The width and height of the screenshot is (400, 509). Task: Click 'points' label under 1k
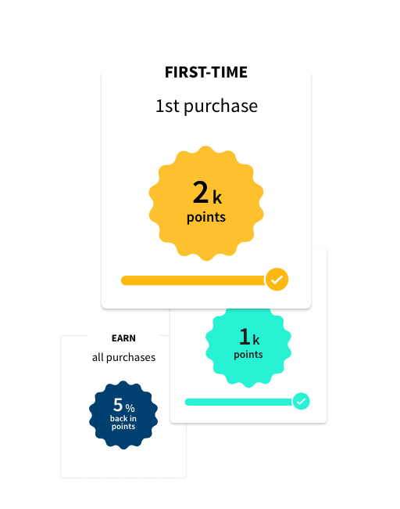[248, 355]
